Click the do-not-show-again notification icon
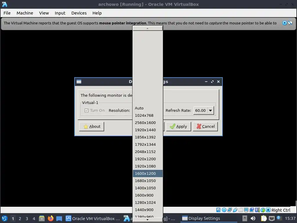 (290, 23)
